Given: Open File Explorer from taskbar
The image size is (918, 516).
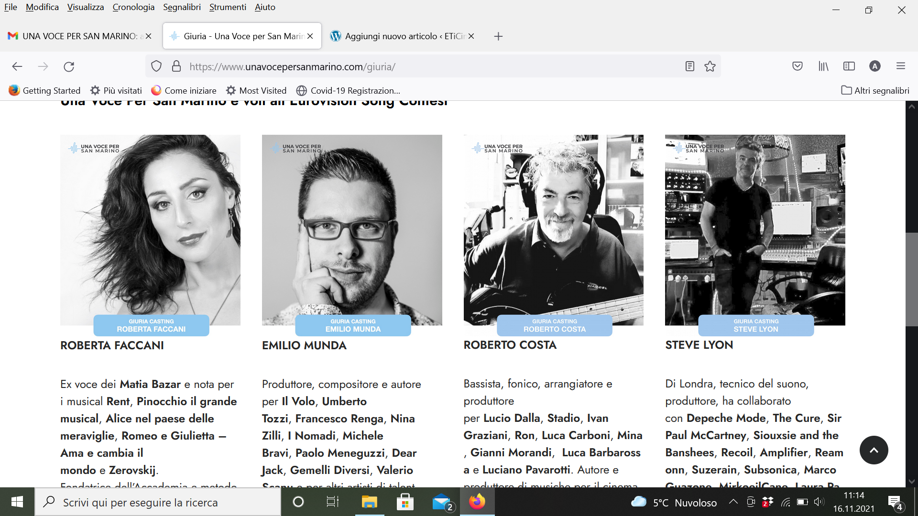Looking at the screenshot, I should click(369, 502).
